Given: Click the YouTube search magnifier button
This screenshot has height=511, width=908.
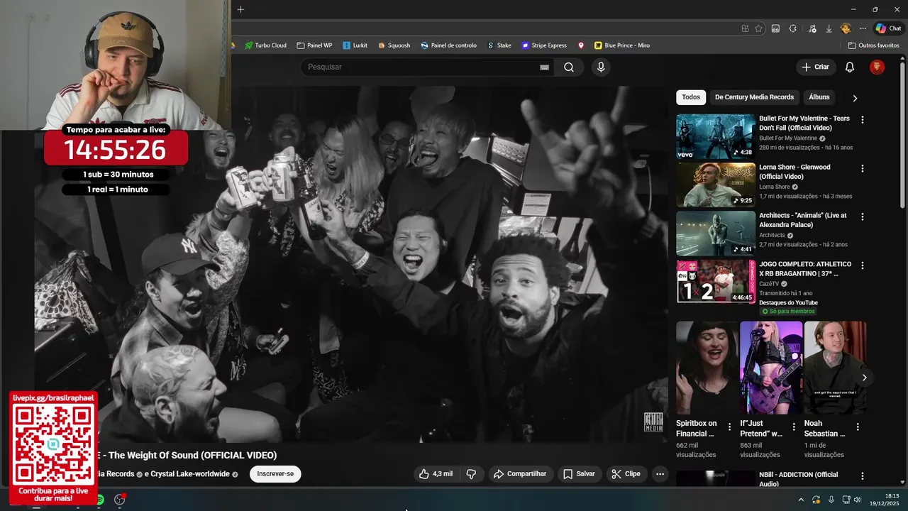Looking at the screenshot, I should (569, 67).
